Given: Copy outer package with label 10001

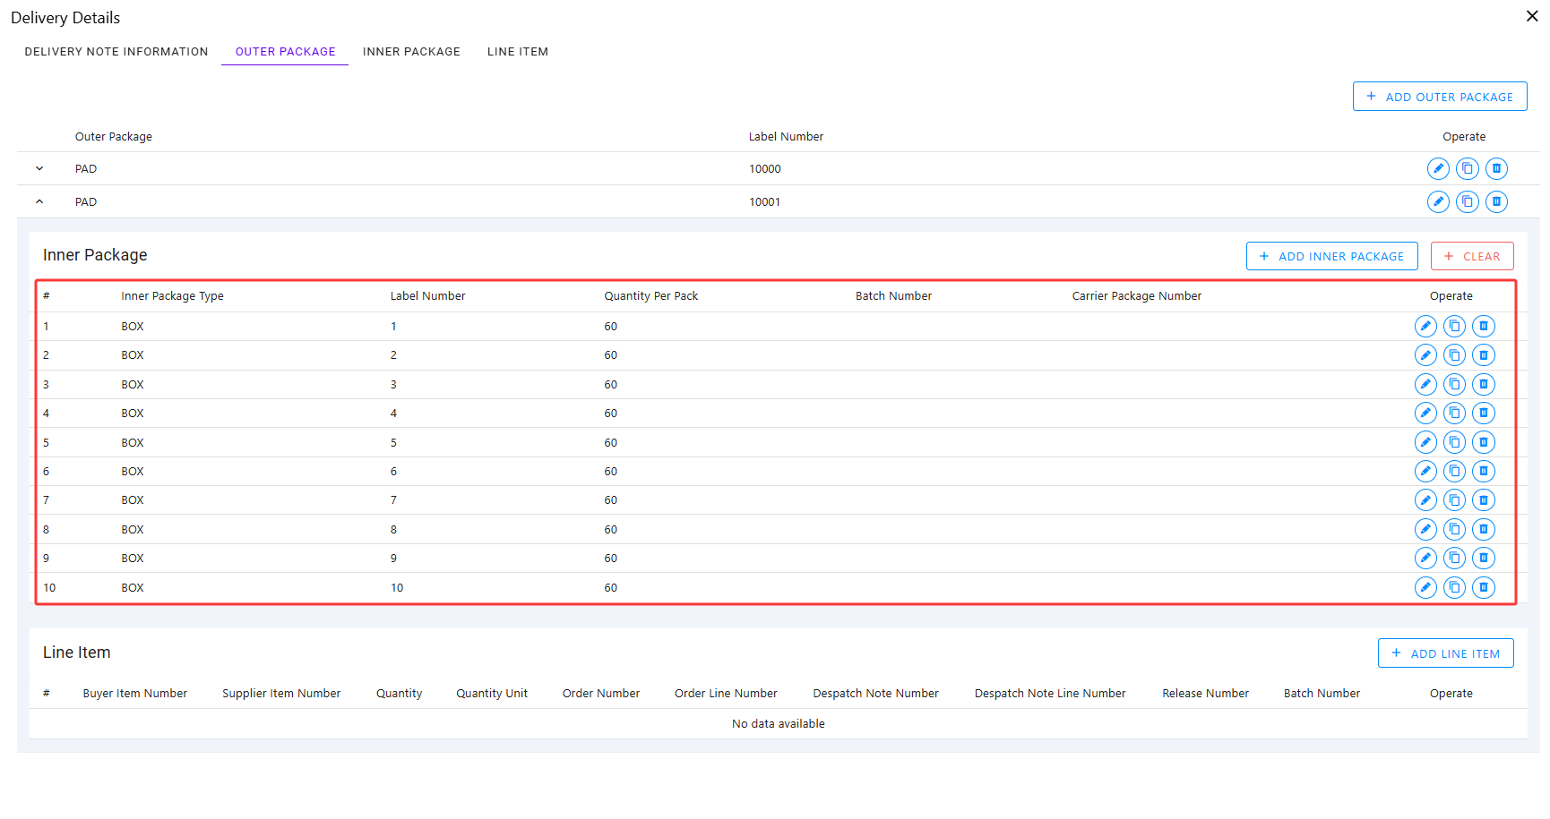Looking at the screenshot, I should (1468, 201).
